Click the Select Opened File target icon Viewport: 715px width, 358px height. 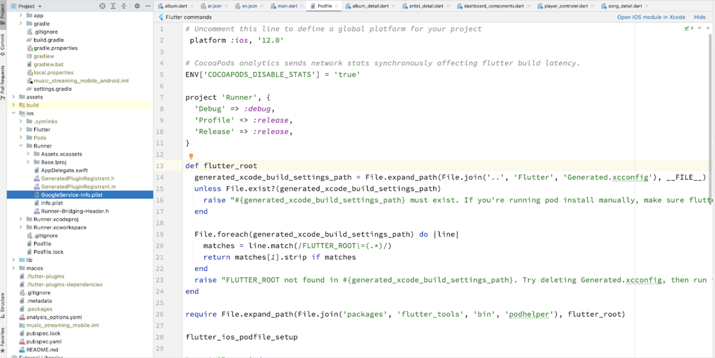pyautogui.click(x=102, y=6)
